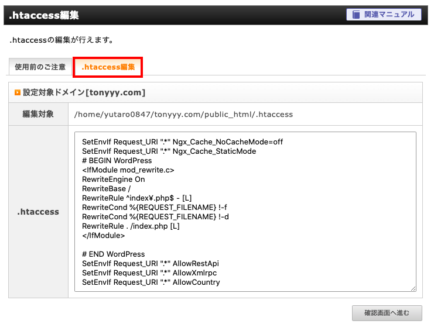Screen dimensions: 434x331
Task: Click the book icon in 関連マニュアル
Action: pos(356,15)
